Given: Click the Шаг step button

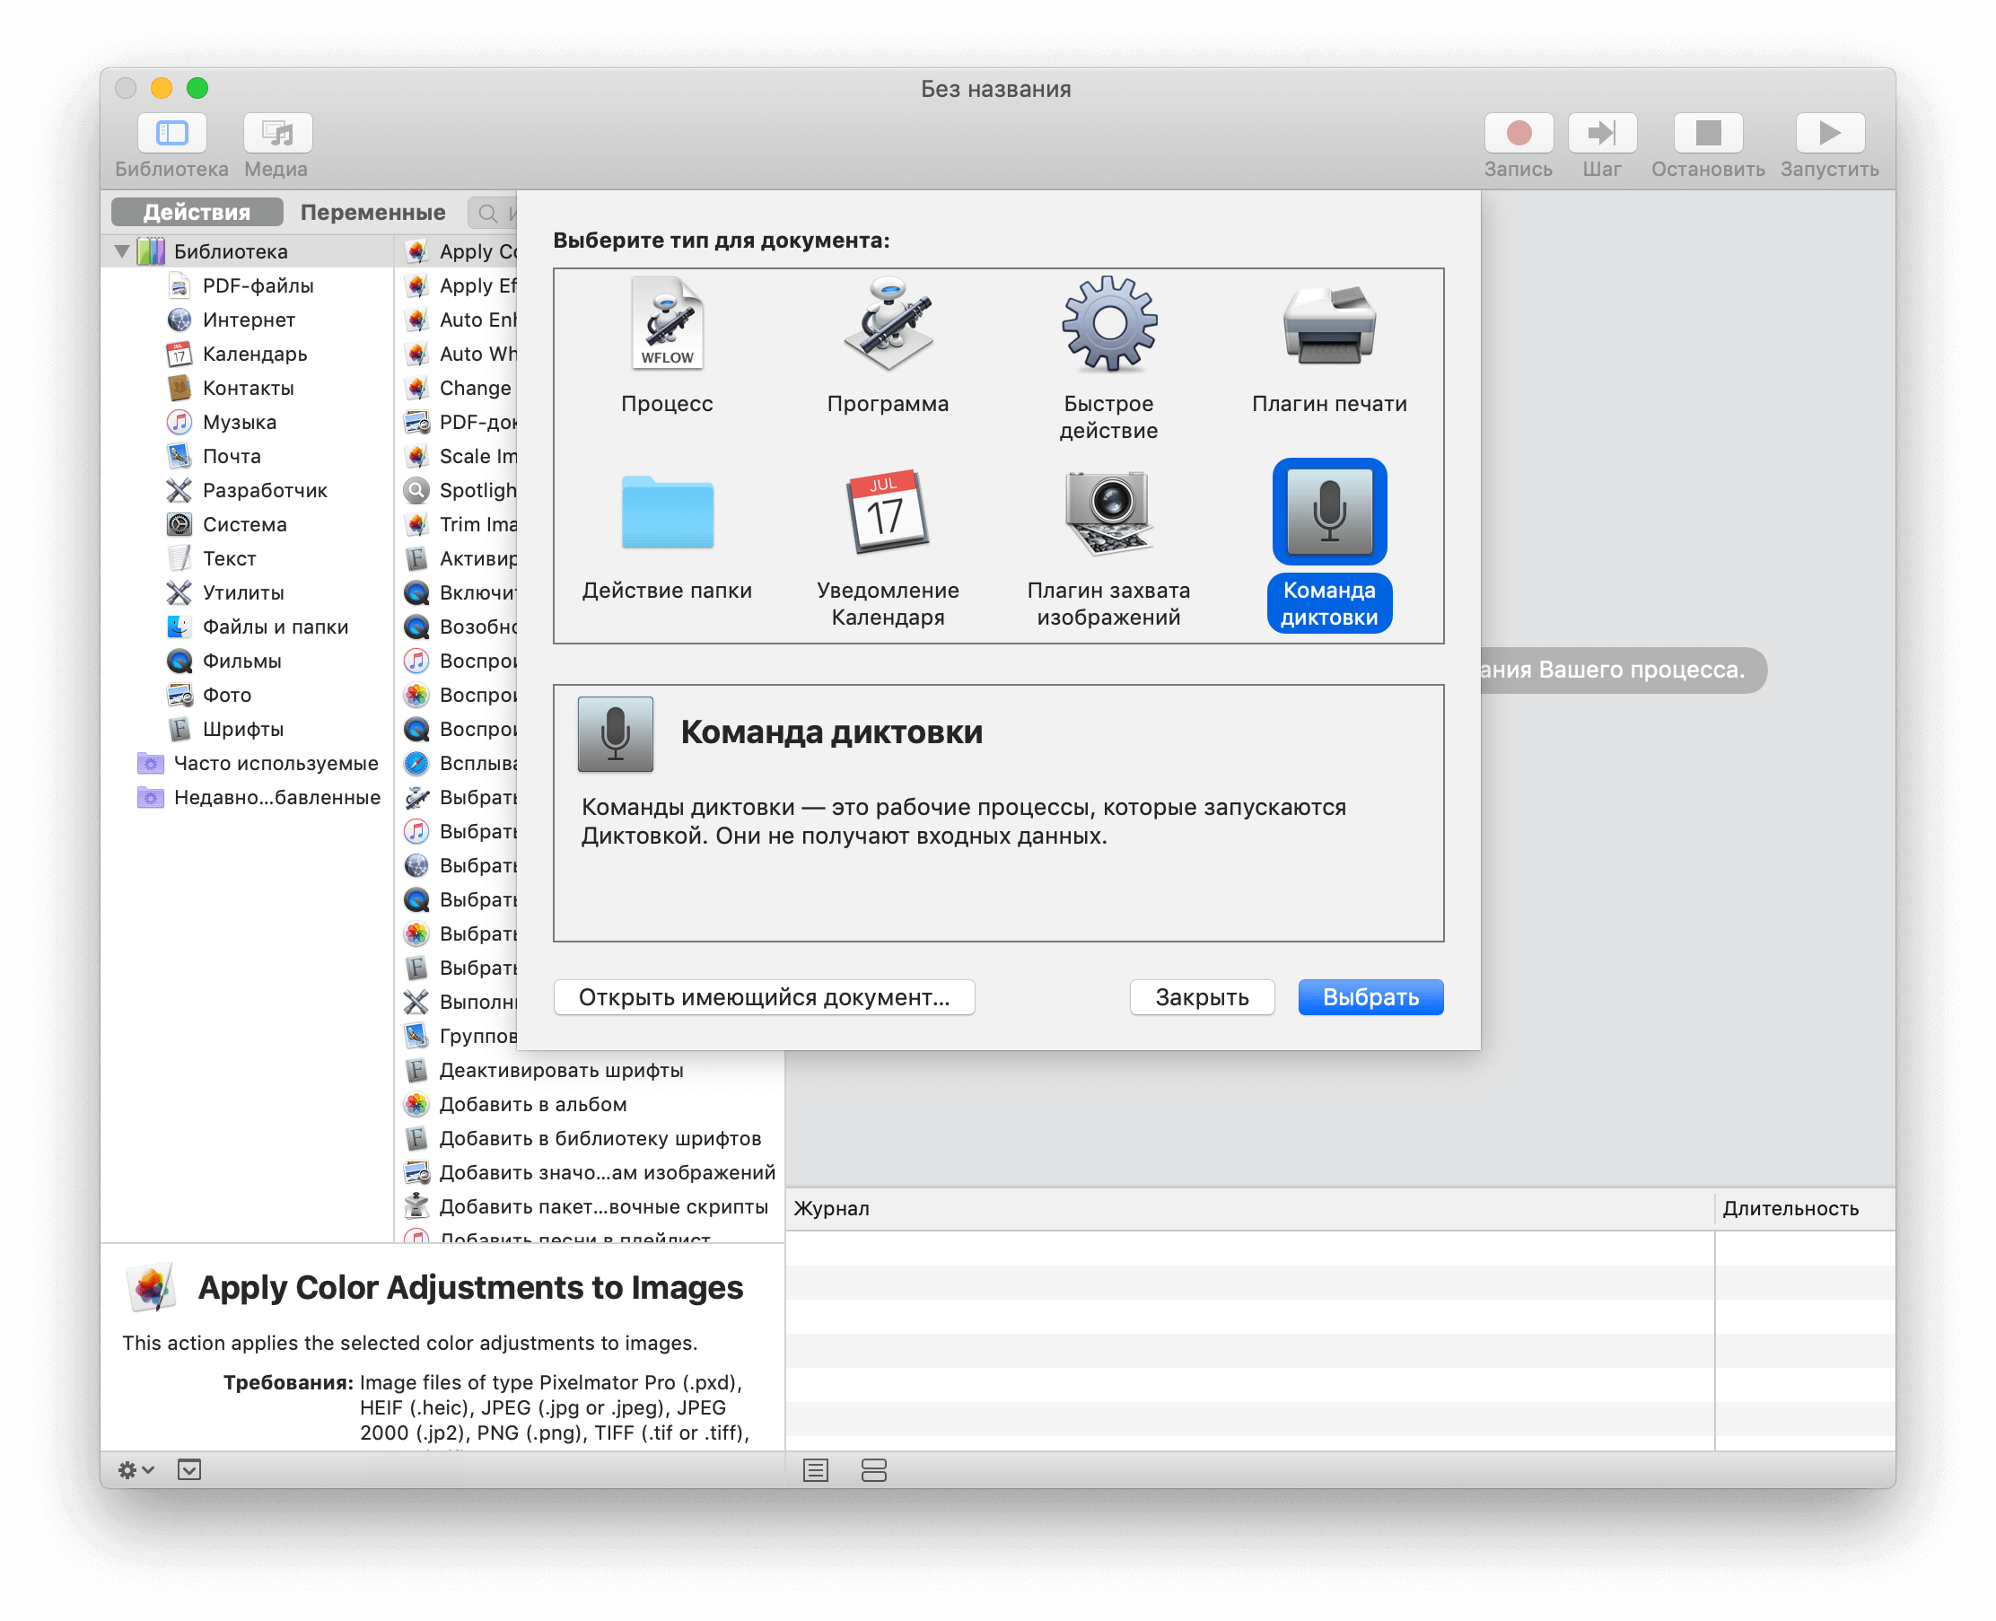Looking at the screenshot, I should [x=1601, y=133].
